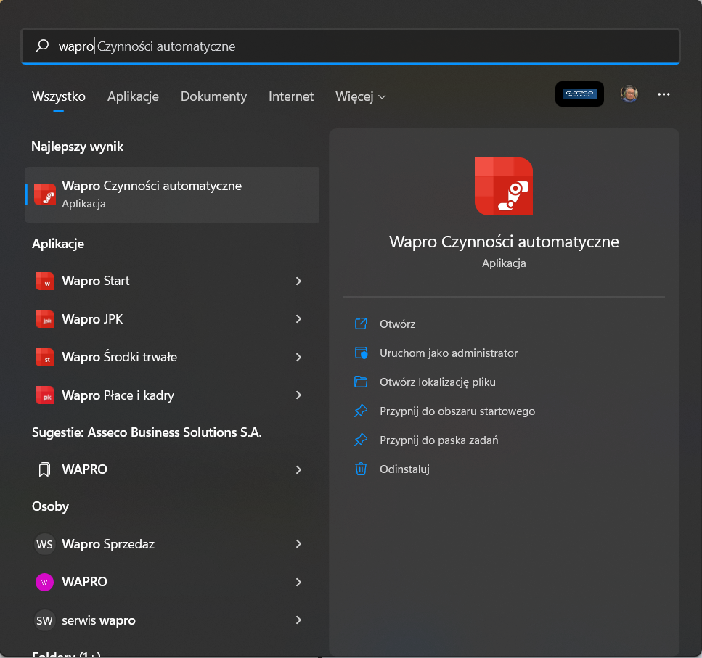This screenshot has width=702, height=658.
Task: Click the Wapro Czynności automatyczne best-result icon
Action: [45, 194]
